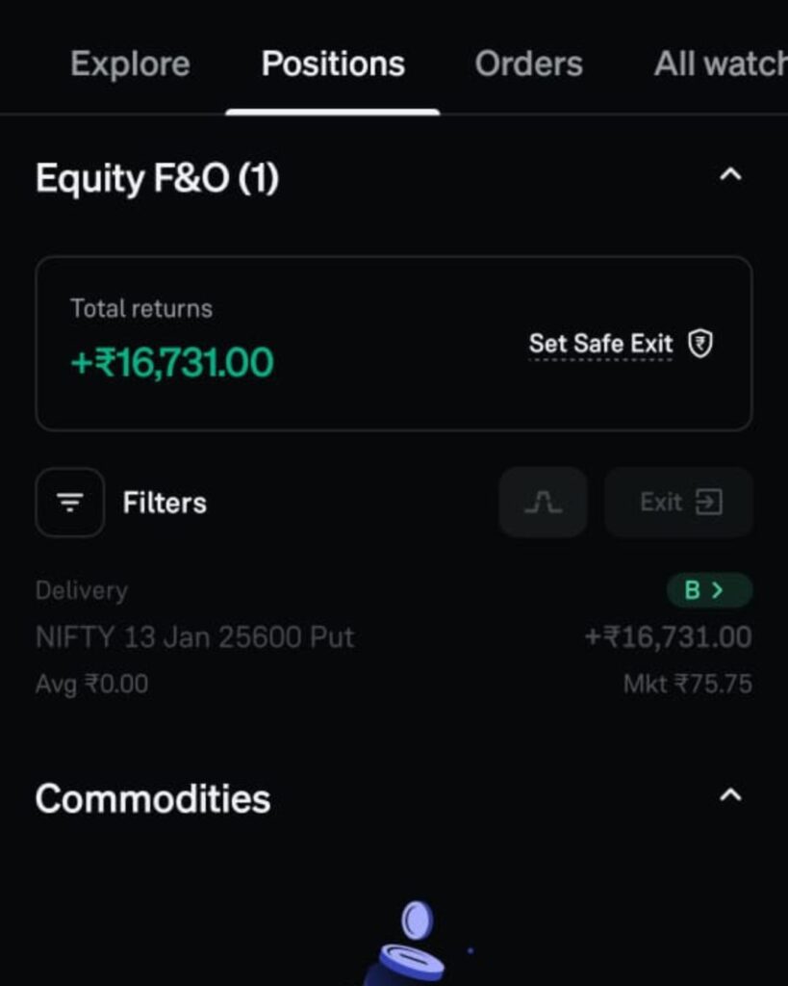788x986 pixels.
Task: Tap the Filters label
Action: coord(165,503)
